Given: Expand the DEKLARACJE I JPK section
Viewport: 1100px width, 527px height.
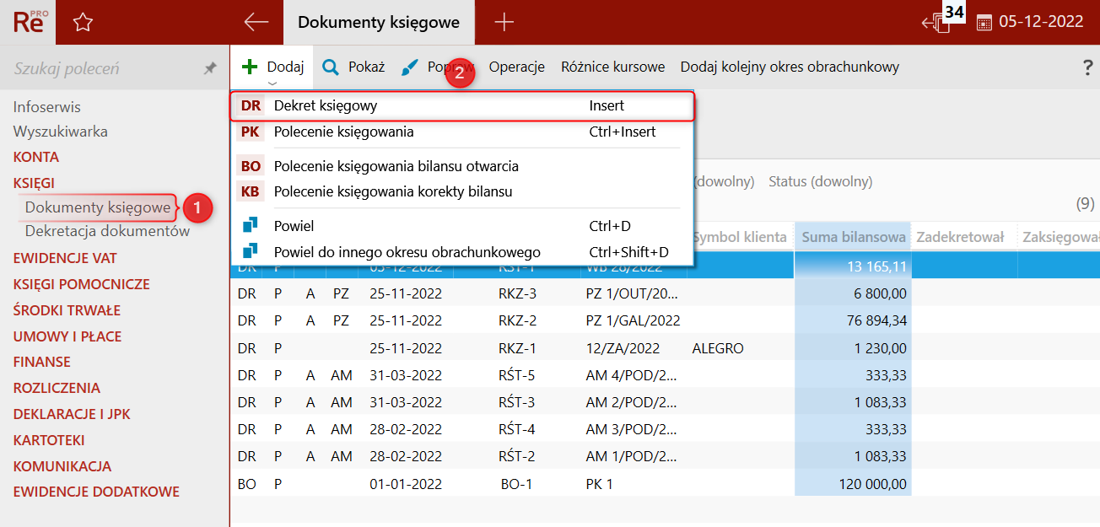Looking at the screenshot, I should click(x=72, y=414).
